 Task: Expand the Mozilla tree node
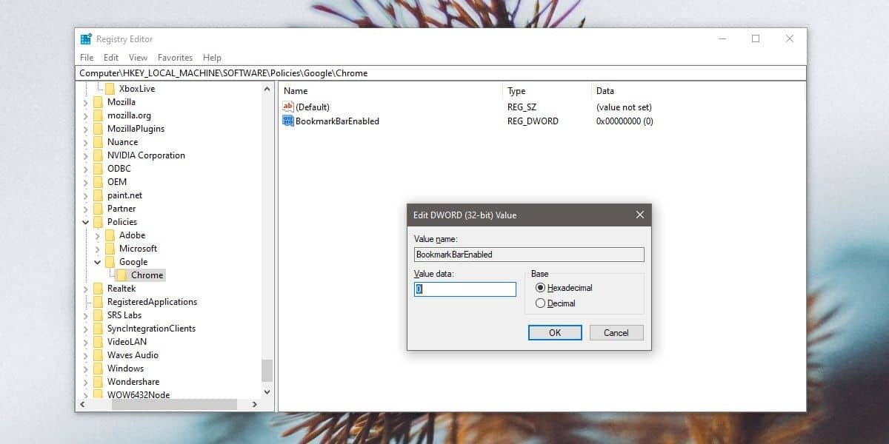[84, 101]
